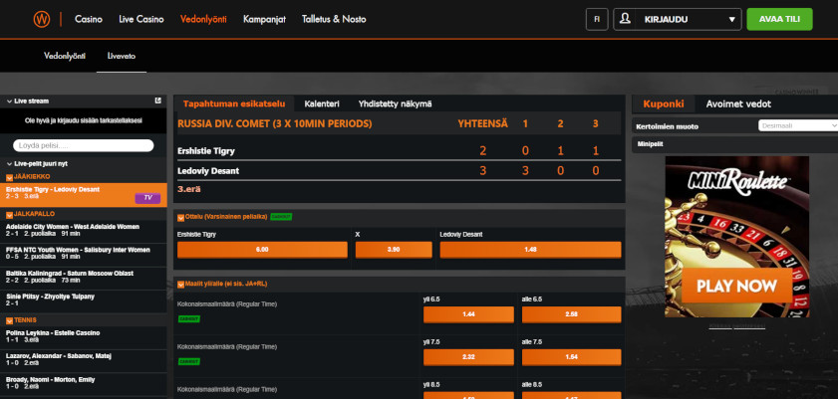Open Live stream in popout window icon
Image resolution: width=838 pixels, height=399 pixels.
point(157,100)
